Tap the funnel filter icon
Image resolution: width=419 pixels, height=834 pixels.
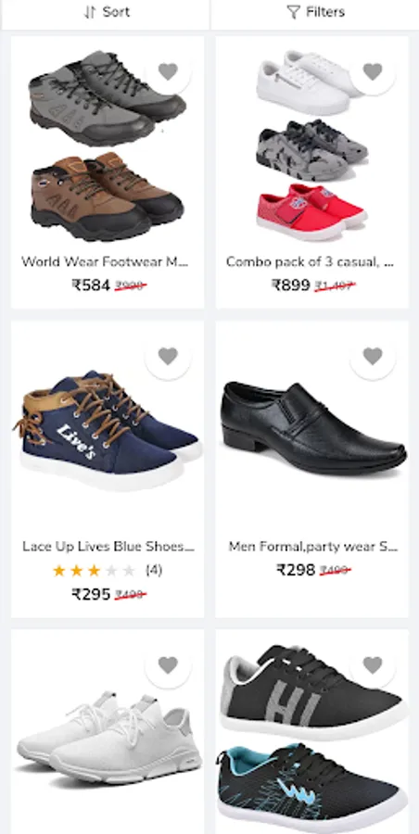tap(293, 12)
